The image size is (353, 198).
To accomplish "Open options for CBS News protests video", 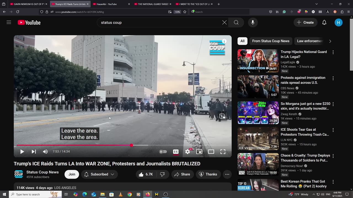I will tap(333, 78).
